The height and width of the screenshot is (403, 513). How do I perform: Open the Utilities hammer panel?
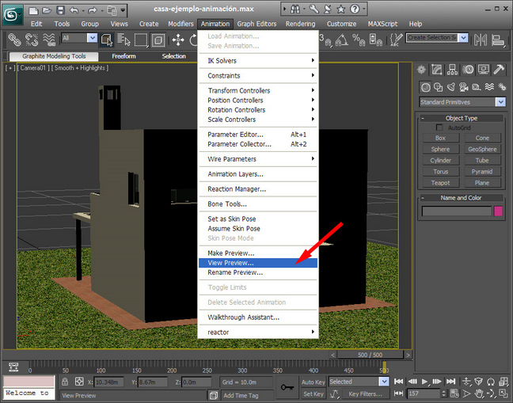pyautogui.click(x=500, y=70)
